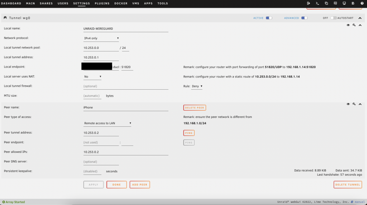Click the key icon in local tunnel section
Viewport: 367px width, 205px height.
click(354, 25)
